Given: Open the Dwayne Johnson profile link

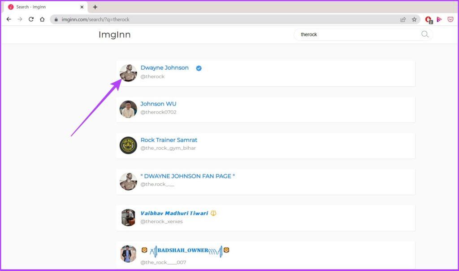Looking at the screenshot, I should click(165, 68).
